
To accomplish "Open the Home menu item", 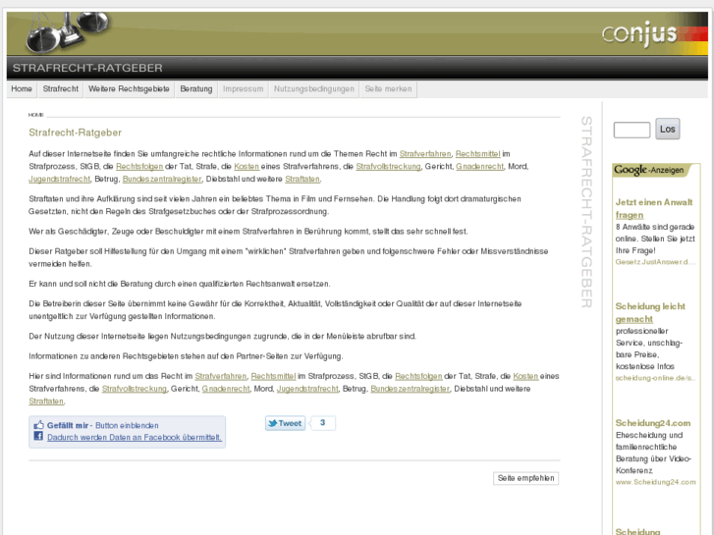I will (x=22, y=88).
